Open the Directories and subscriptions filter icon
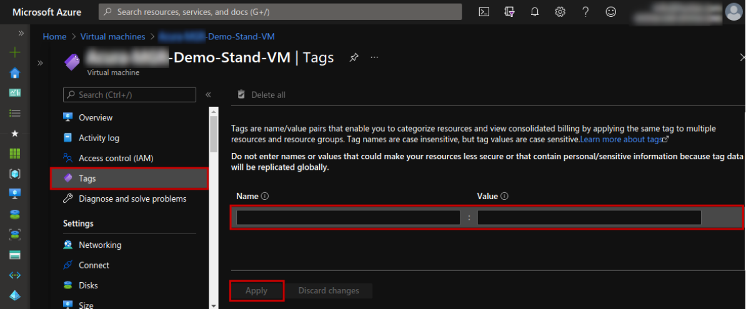Image resolution: width=746 pixels, height=309 pixels. (510, 12)
